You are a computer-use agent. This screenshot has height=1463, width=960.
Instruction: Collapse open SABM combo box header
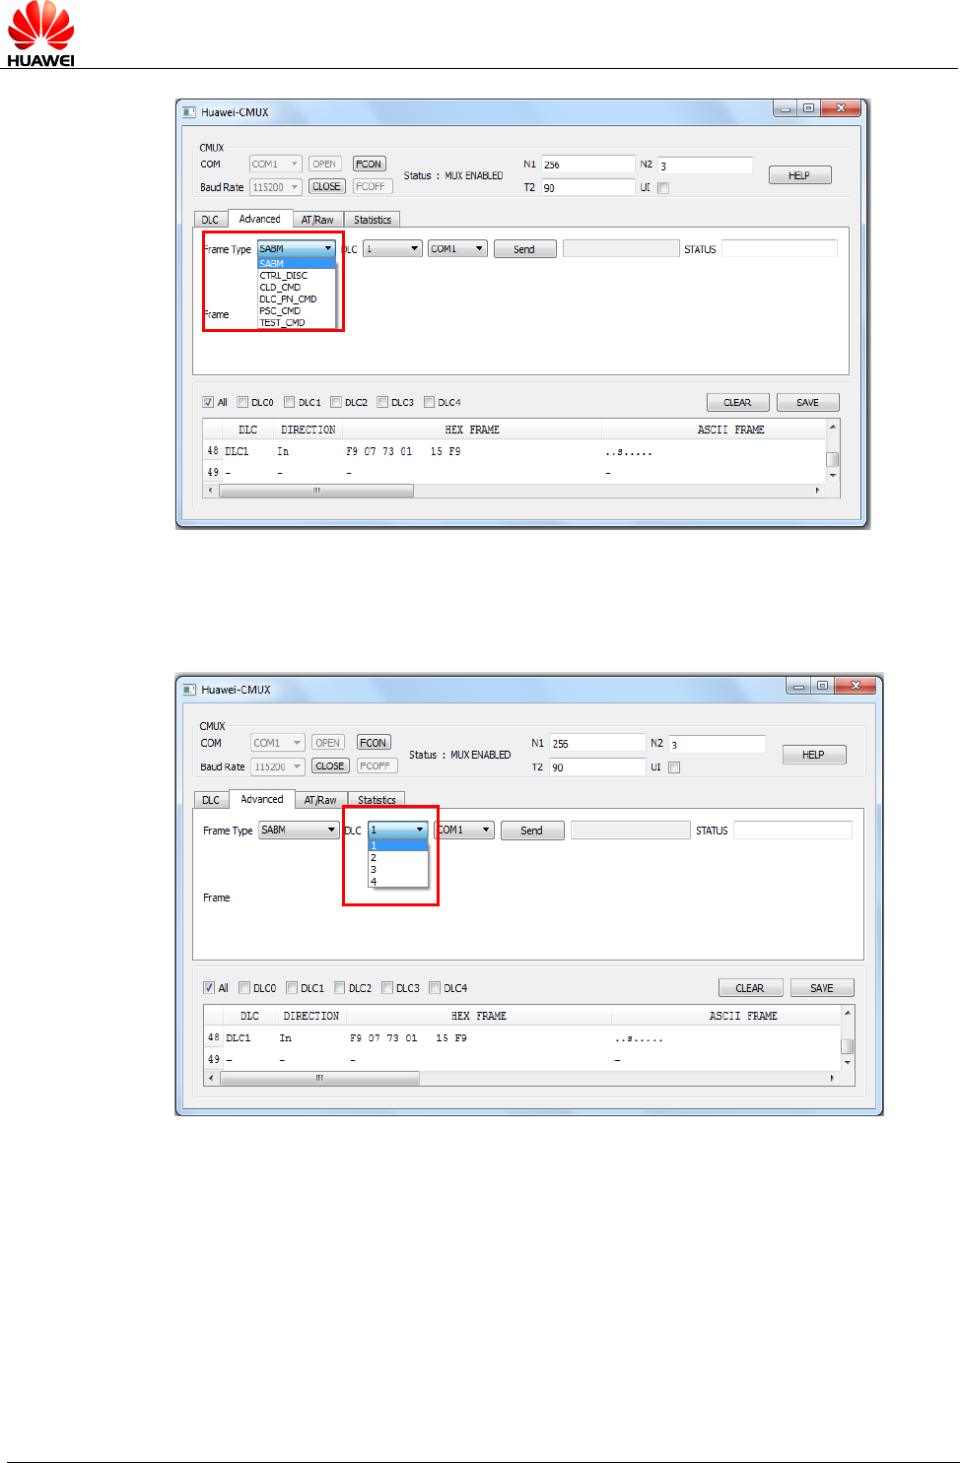pos(297,249)
